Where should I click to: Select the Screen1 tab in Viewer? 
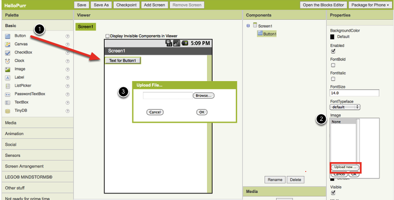point(86,26)
